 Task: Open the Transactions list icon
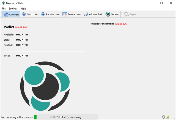65,14
